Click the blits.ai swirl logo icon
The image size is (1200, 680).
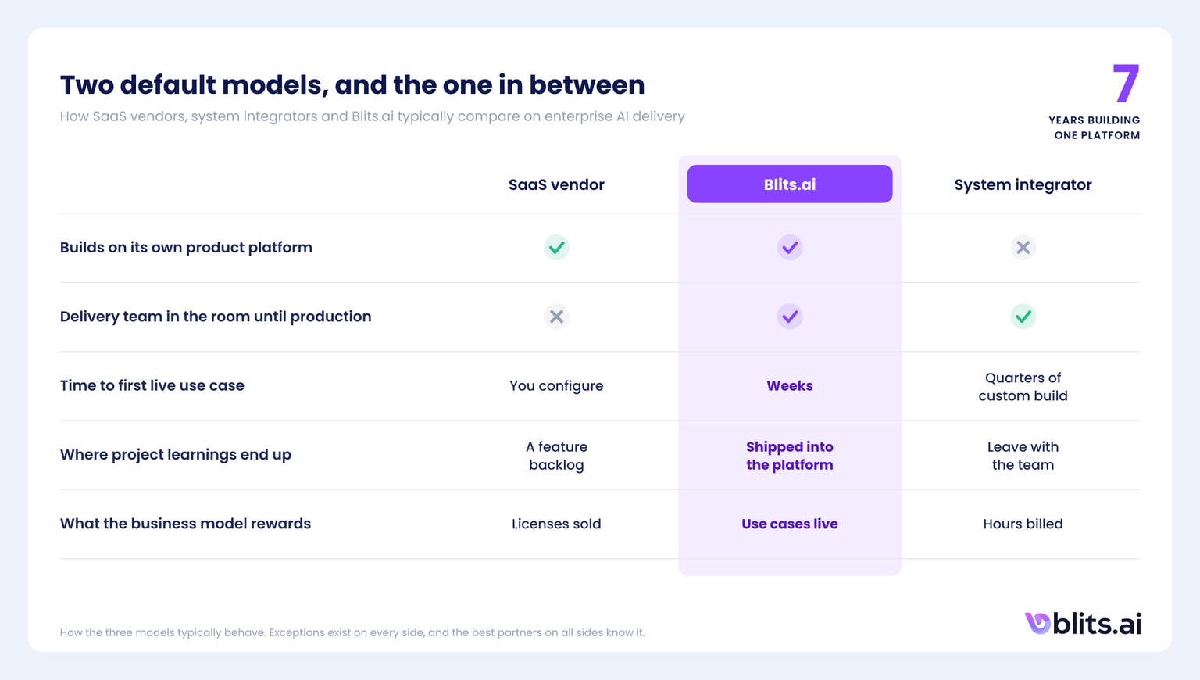pyautogui.click(x=1037, y=623)
